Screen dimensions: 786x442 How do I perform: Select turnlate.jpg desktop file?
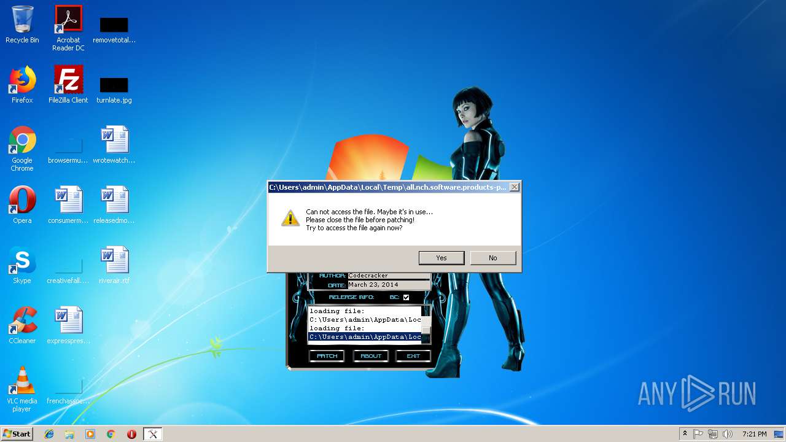pos(114,90)
